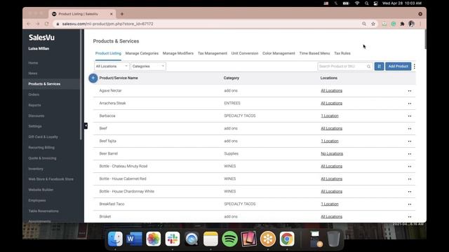Open Settings in the sidebar
Viewport: 449px width, 252px height.
tap(35, 126)
